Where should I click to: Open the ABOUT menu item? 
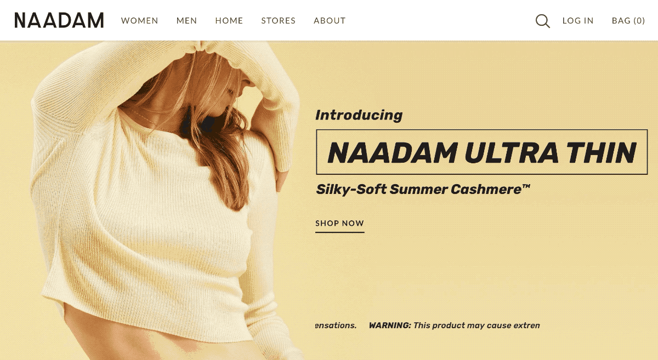click(x=330, y=21)
